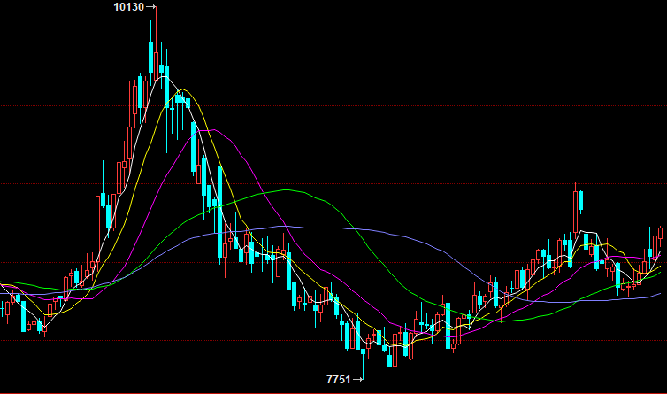Click the yellow moving average line's peak

184,91
